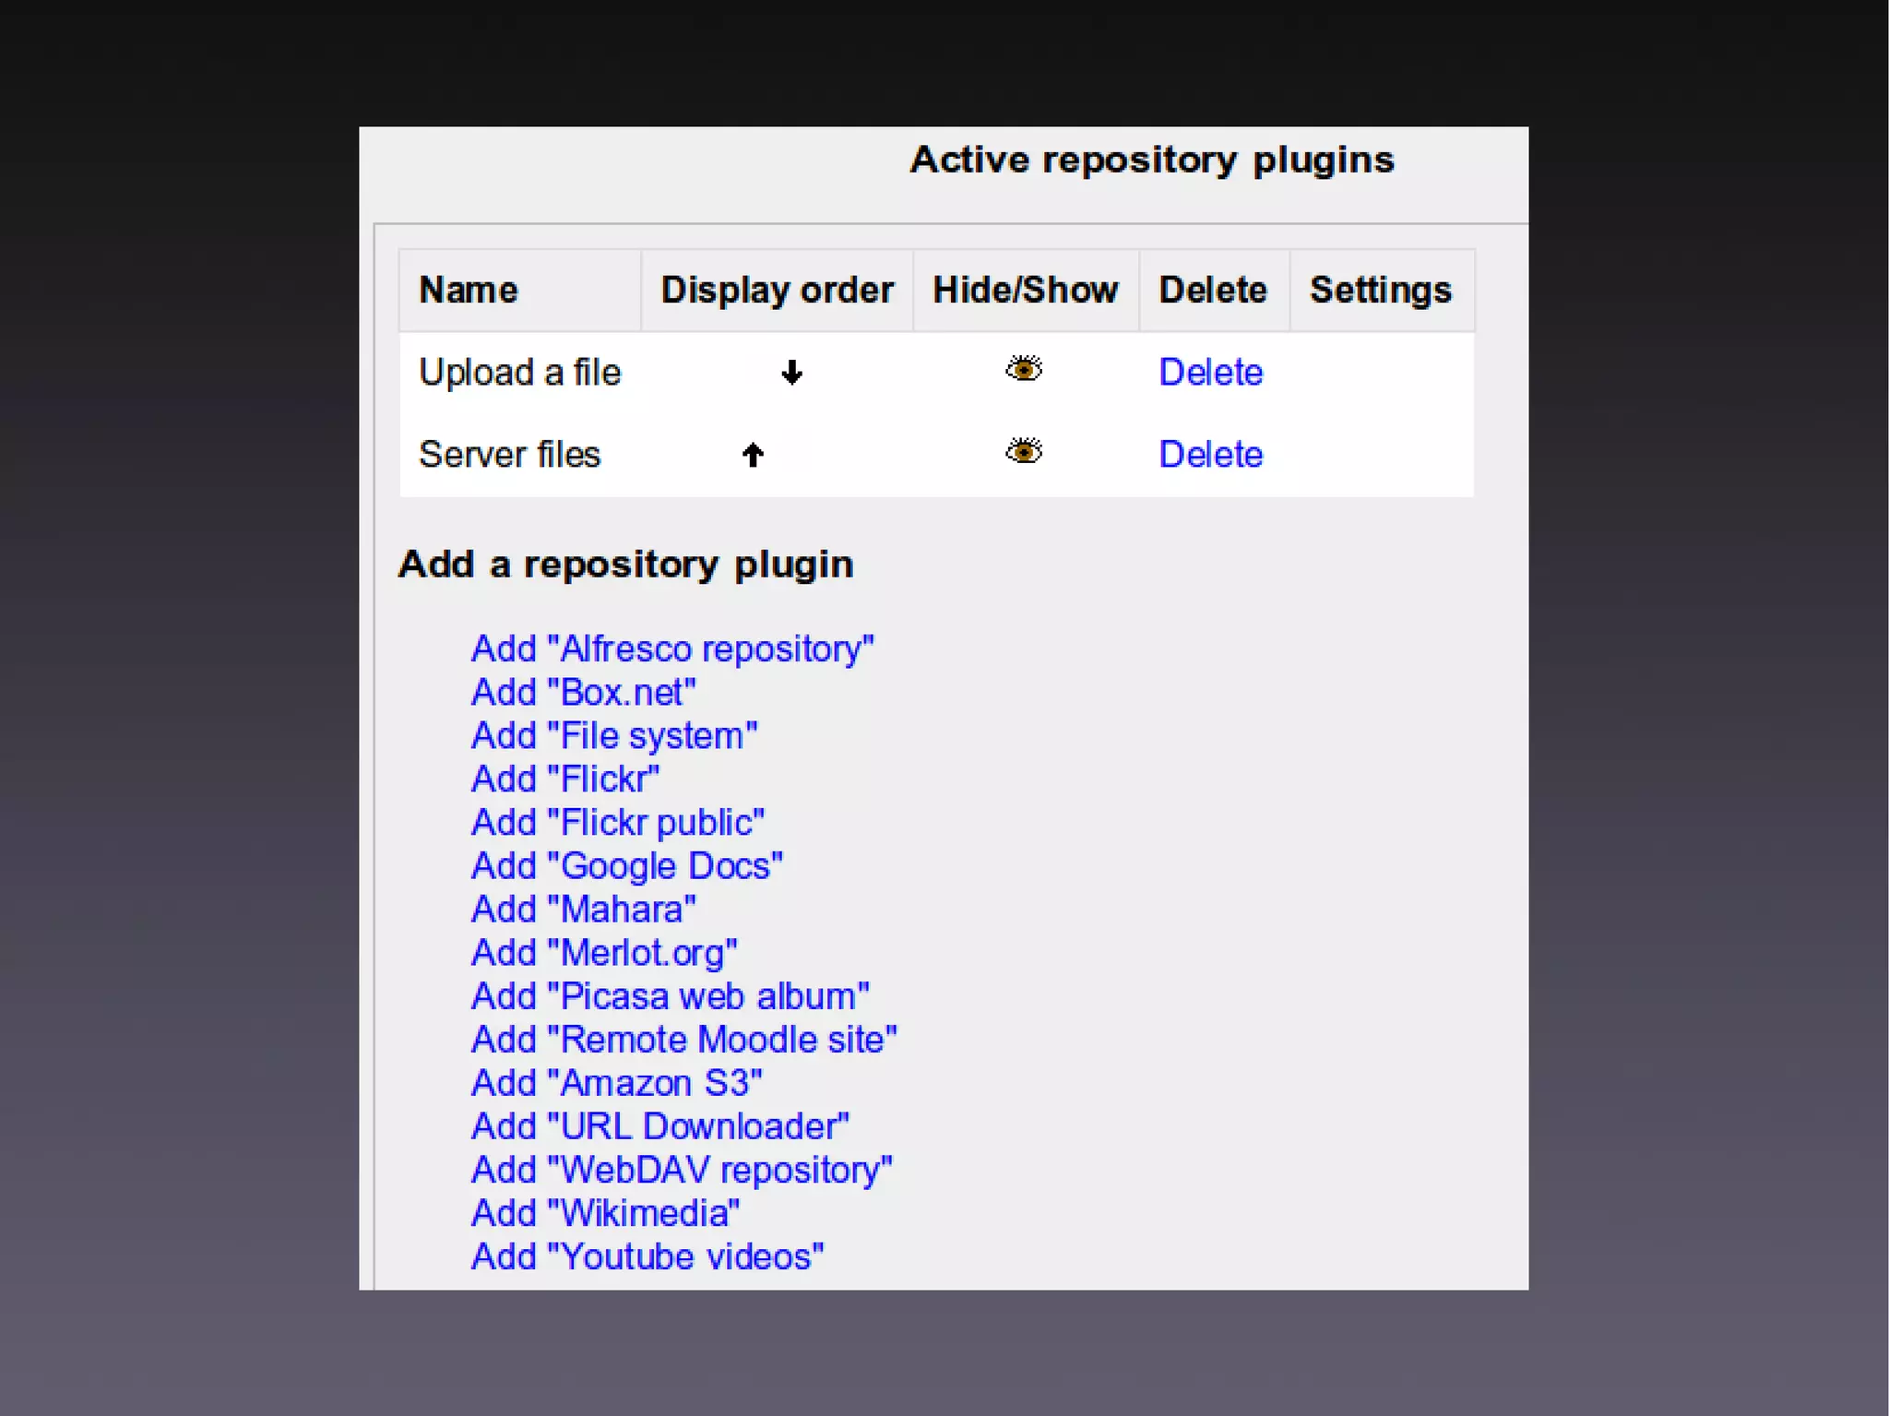Add the Flickr public plugin
Screen dimensions: 1889x1416
pos(618,823)
